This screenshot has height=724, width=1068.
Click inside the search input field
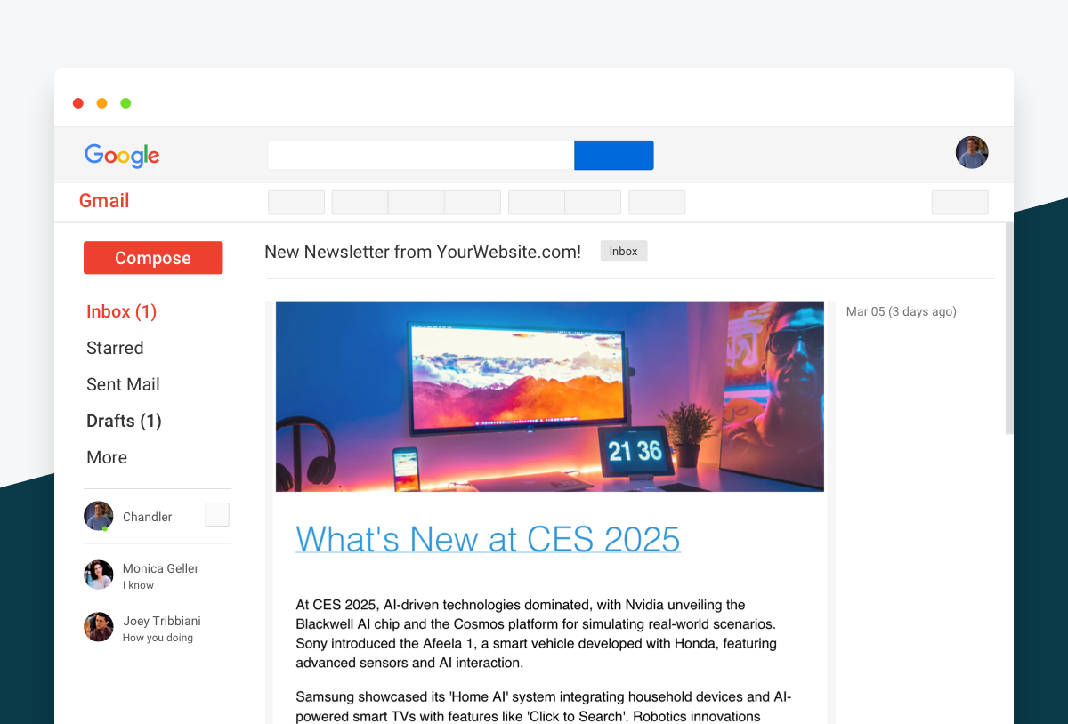[x=418, y=155]
